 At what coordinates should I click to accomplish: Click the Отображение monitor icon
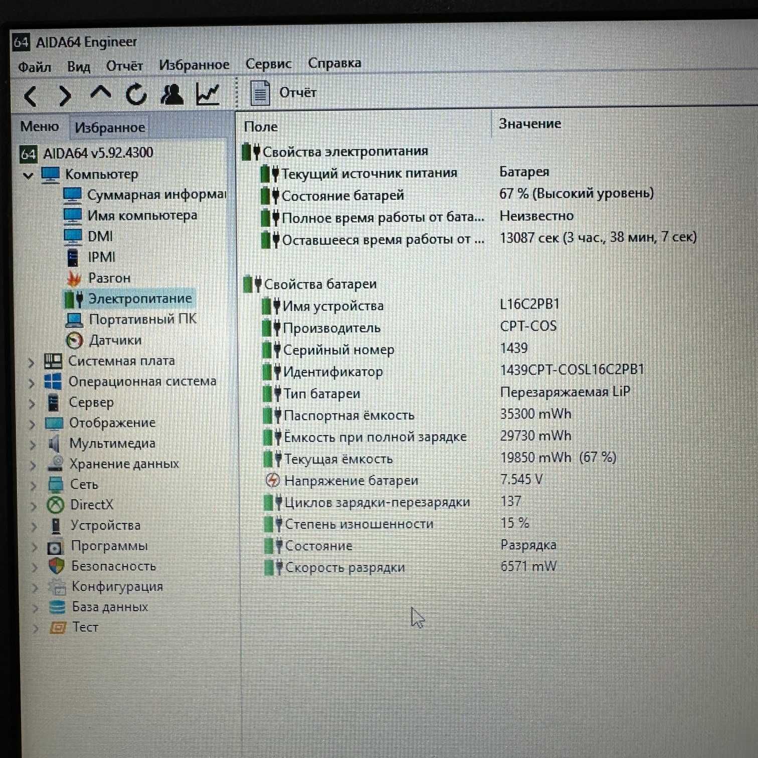click(x=54, y=423)
